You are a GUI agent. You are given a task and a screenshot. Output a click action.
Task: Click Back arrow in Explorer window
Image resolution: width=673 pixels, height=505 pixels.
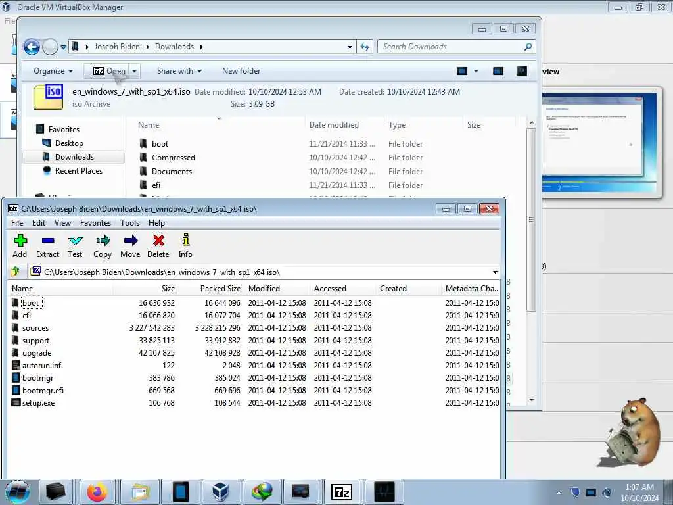pos(32,47)
